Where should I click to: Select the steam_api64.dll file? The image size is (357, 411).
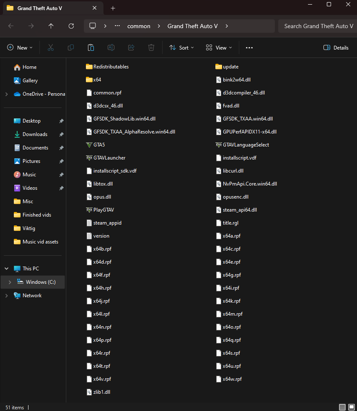pyautogui.click(x=236, y=209)
